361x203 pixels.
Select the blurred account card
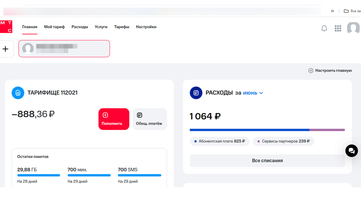pos(64,49)
